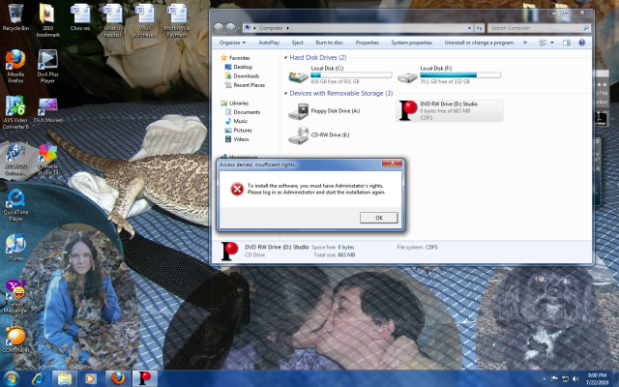Select Downloads in the navigation pane
619x387 pixels.
242,76
